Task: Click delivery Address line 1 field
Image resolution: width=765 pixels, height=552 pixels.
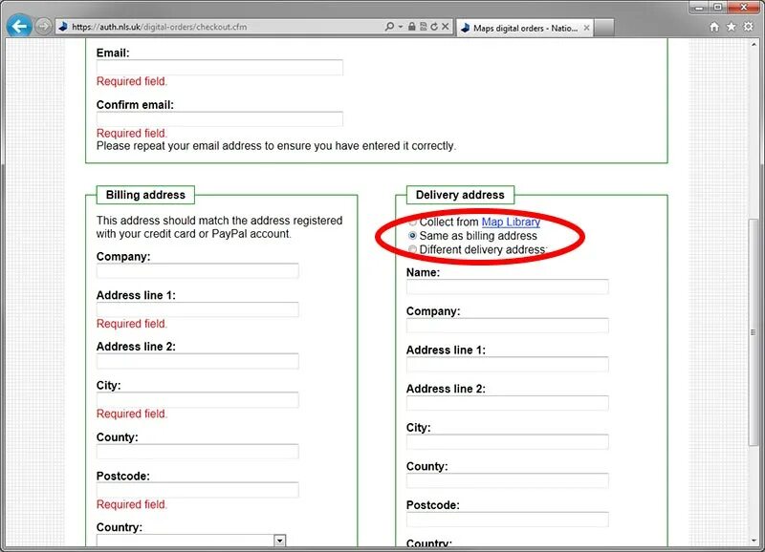Action: click(508, 365)
